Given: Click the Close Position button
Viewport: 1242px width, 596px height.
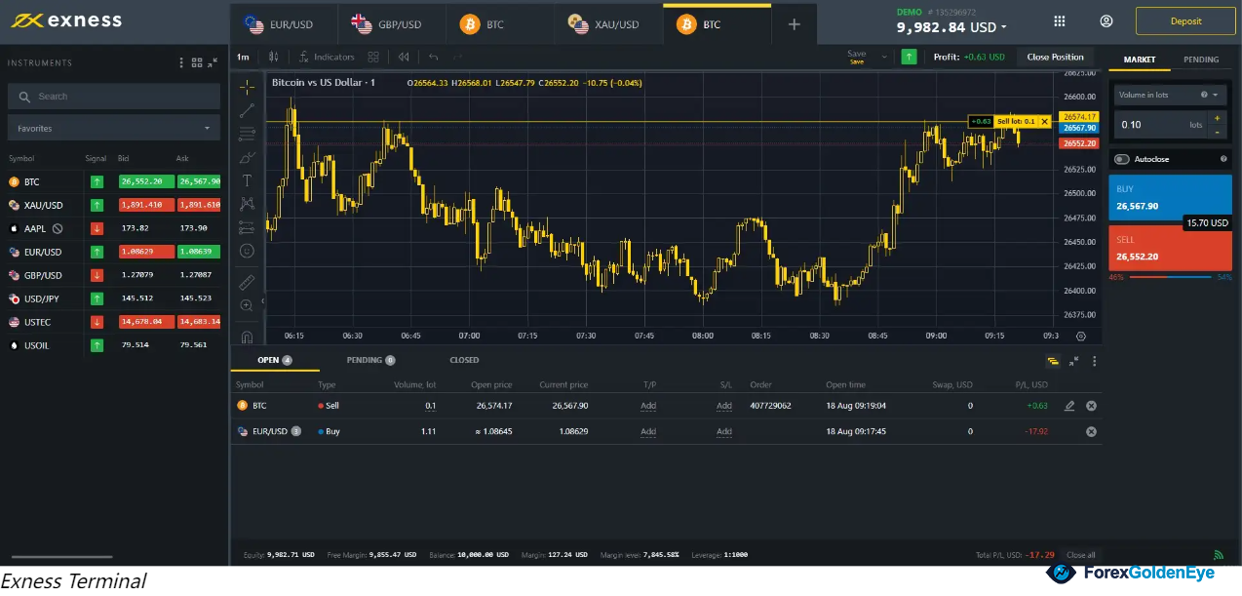Looking at the screenshot, I should (x=1055, y=57).
